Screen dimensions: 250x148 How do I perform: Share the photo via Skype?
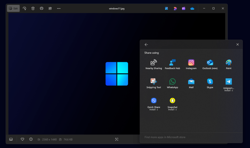pyautogui.click(x=210, y=84)
